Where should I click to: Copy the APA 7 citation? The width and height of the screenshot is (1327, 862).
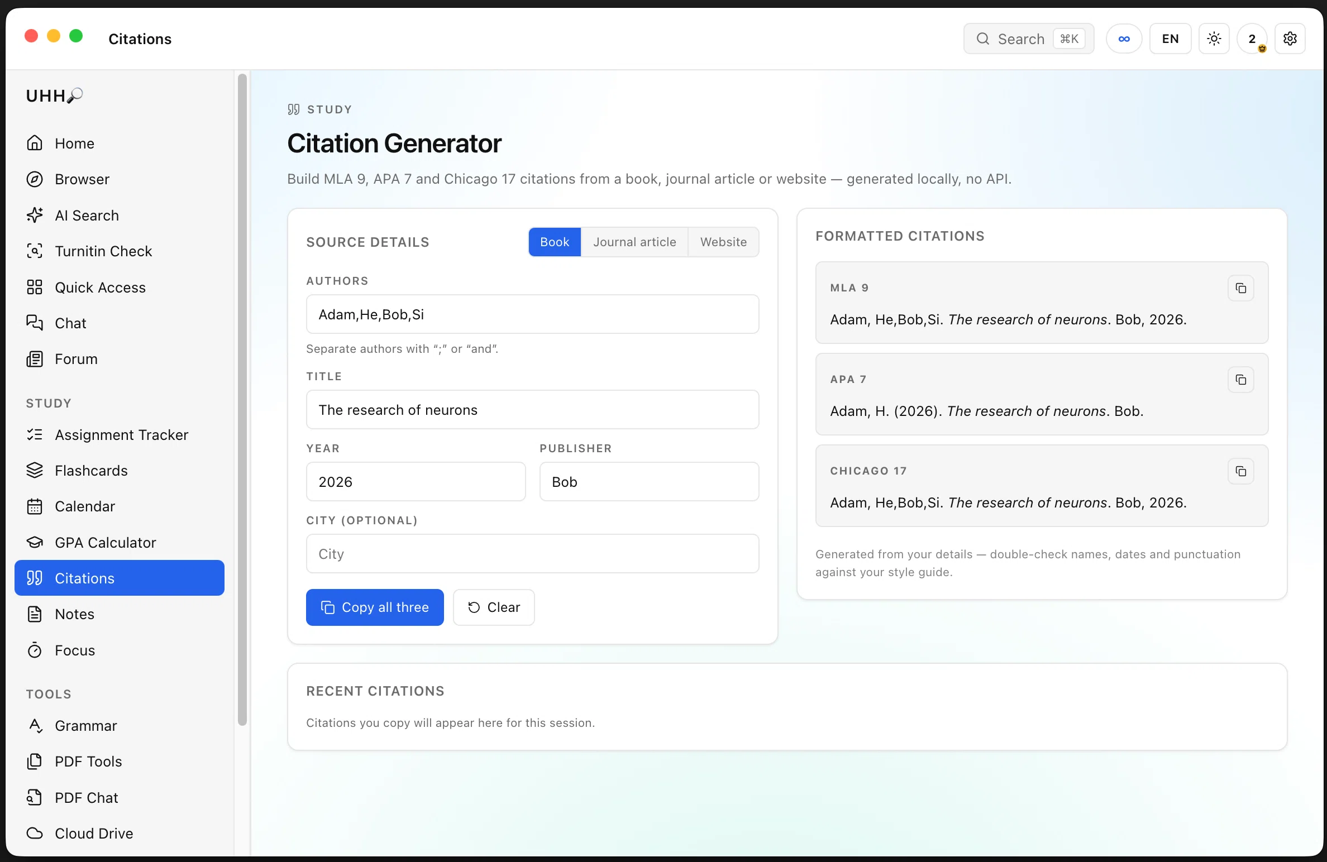pyautogui.click(x=1240, y=380)
